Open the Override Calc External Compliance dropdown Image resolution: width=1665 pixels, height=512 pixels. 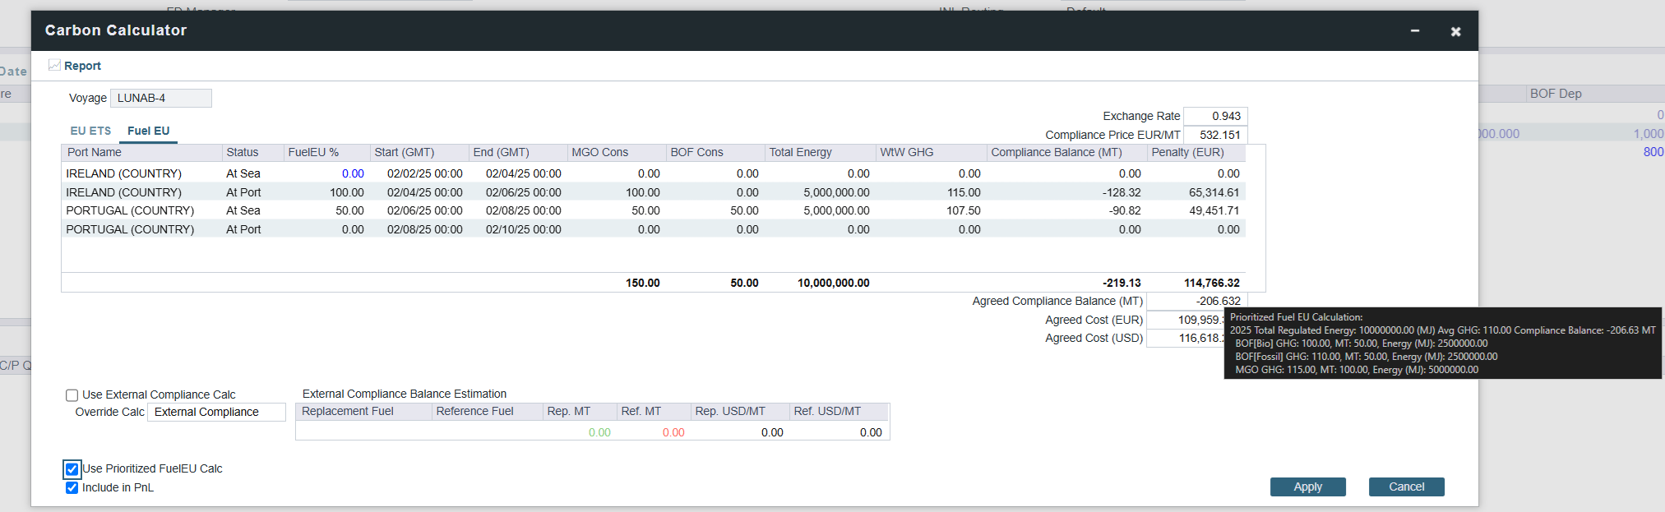tap(216, 413)
